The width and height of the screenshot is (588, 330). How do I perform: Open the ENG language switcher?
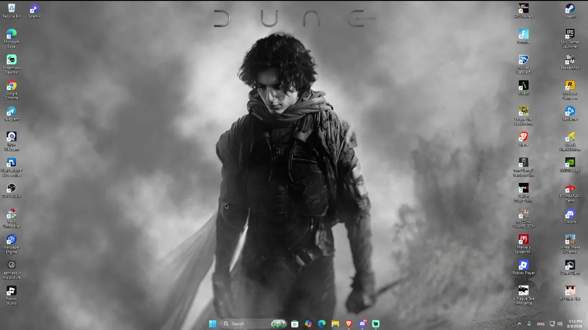pyautogui.click(x=541, y=324)
